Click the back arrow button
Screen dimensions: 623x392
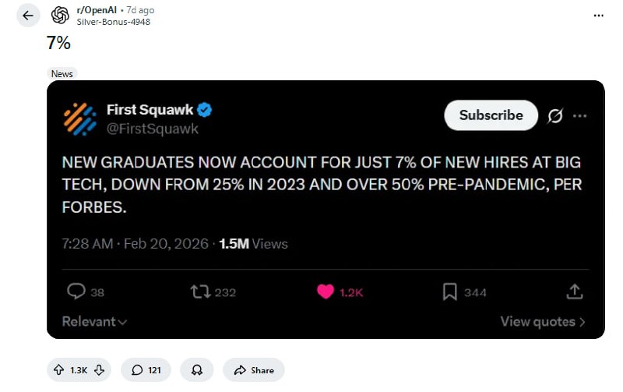pos(27,16)
